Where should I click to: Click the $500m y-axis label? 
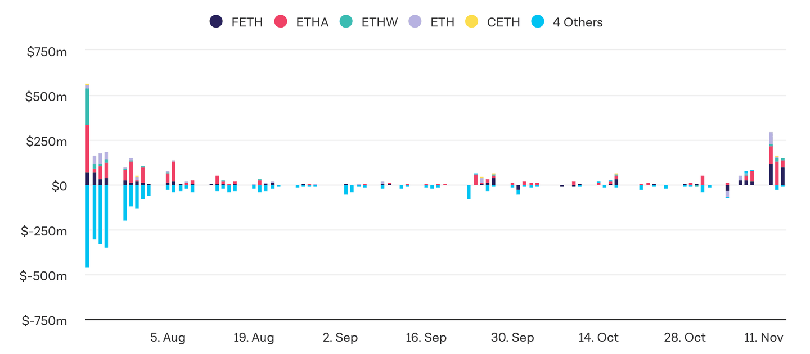[47, 97]
